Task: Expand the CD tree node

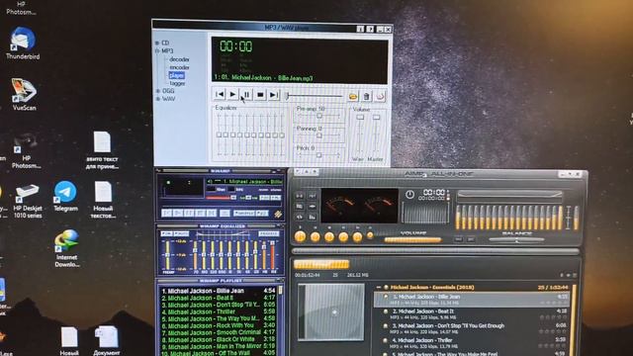Action: pyautogui.click(x=157, y=43)
